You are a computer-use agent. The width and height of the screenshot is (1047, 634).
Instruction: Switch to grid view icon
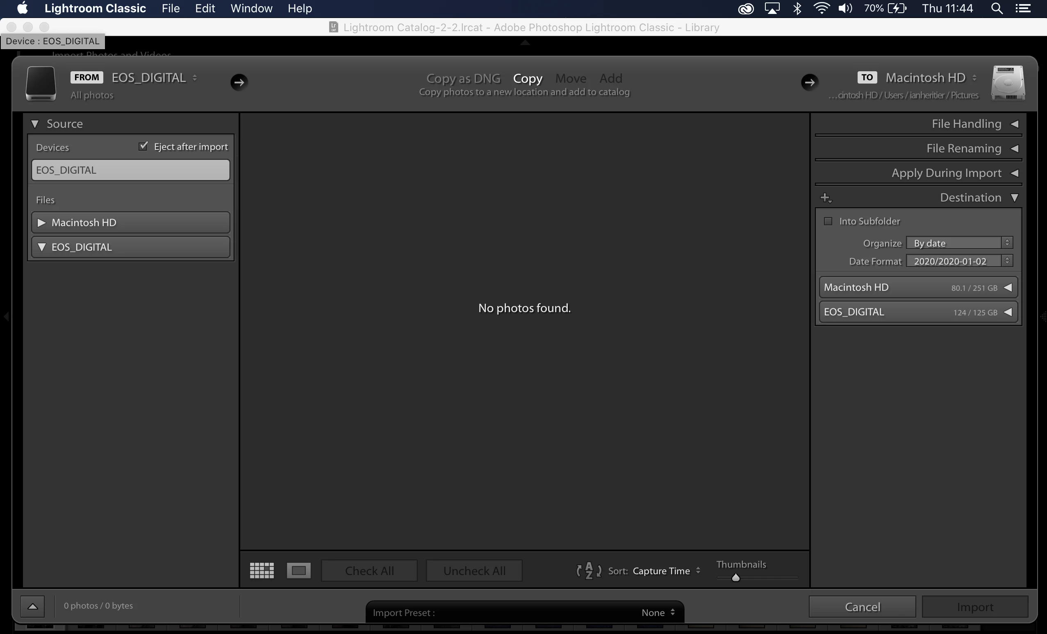click(x=261, y=570)
